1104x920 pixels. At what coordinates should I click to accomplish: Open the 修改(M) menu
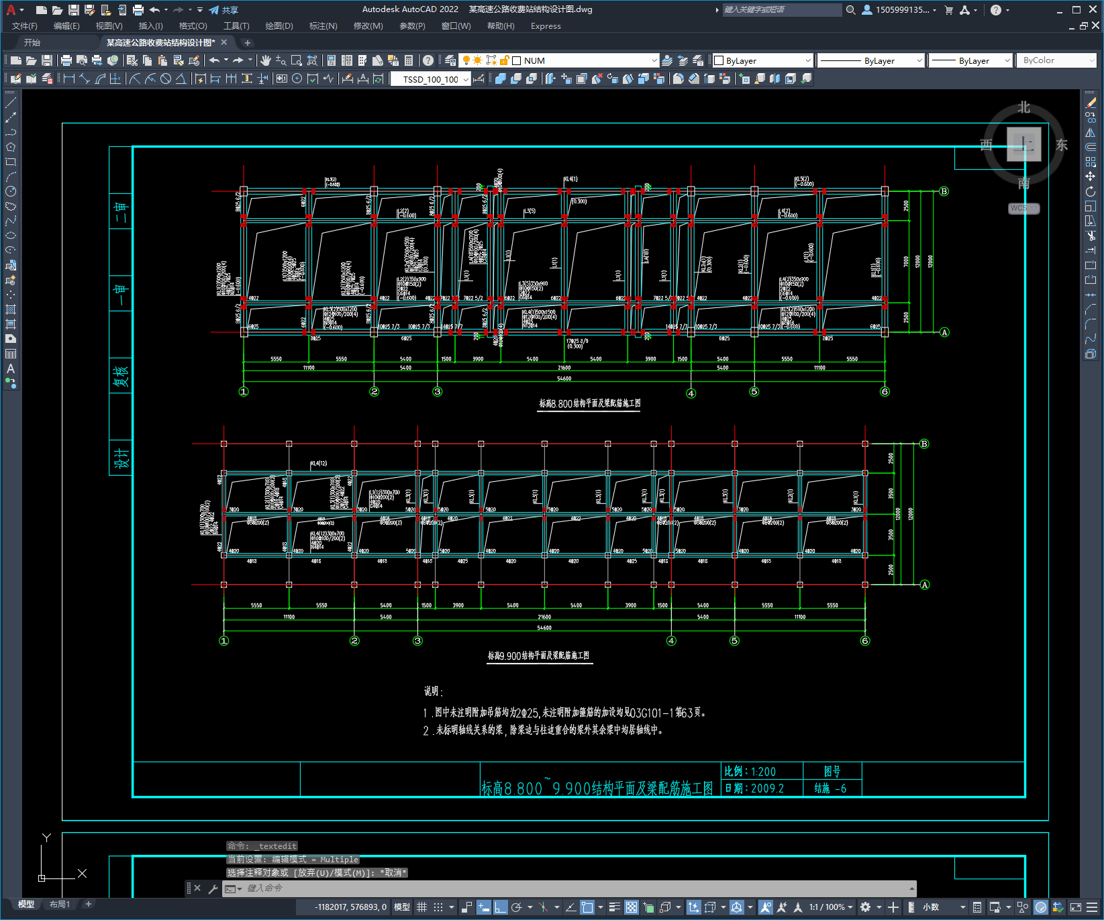pyautogui.click(x=368, y=26)
